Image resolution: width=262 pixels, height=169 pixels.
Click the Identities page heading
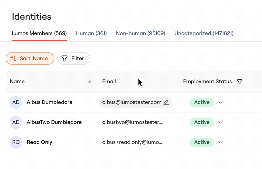pyautogui.click(x=32, y=17)
